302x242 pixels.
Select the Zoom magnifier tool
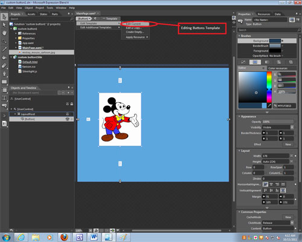pos(4,41)
